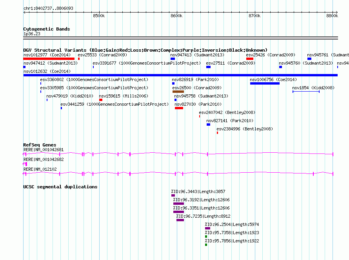Open nsv826919 (Park2010) variant
The width and height of the screenshot is (349, 260).
pos(195,79)
